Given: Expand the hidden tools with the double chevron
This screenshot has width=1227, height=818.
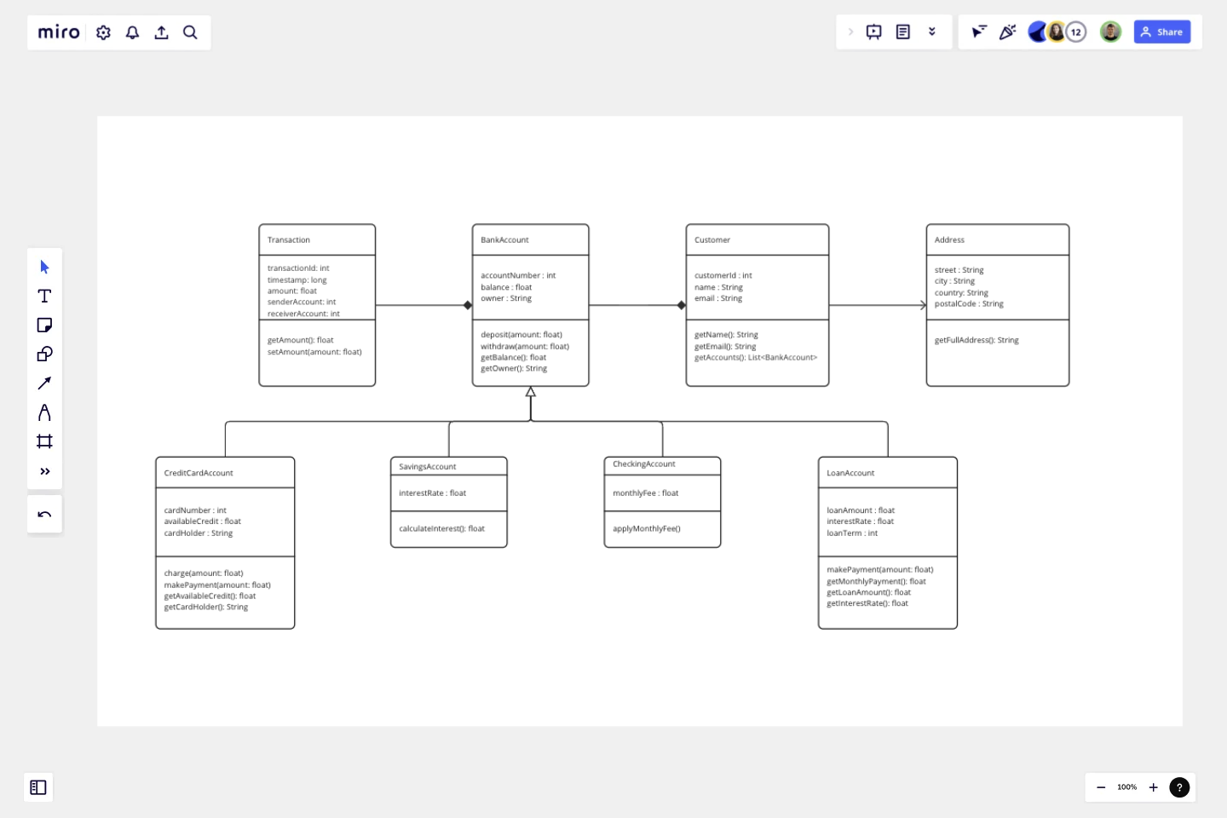Looking at the screenshot, I should [x=44, y=470].
